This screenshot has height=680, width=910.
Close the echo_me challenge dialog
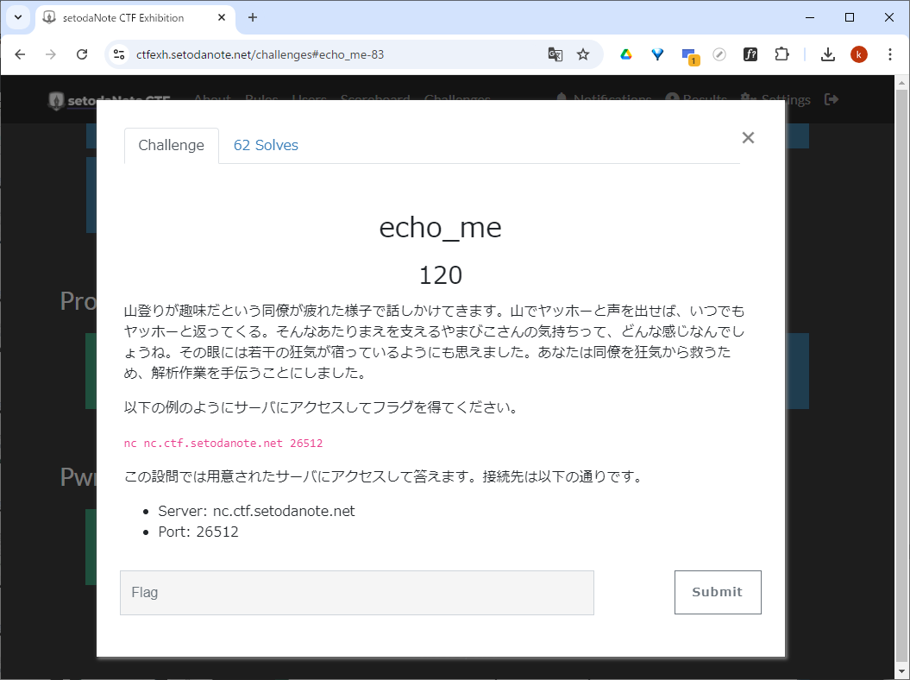click(748, 137)
